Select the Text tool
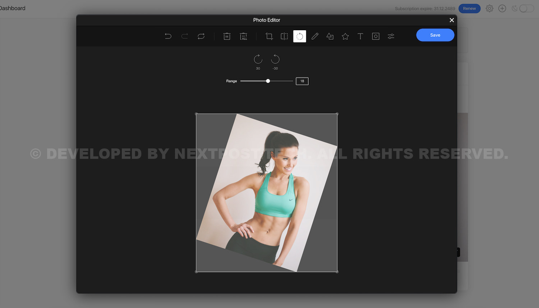The height and width of the screenshot is (308, 539). (x=360, y=36)
